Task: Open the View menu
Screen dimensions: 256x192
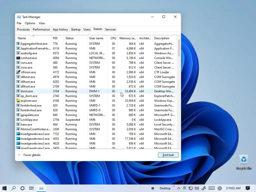Action: [x=42, y=23]
